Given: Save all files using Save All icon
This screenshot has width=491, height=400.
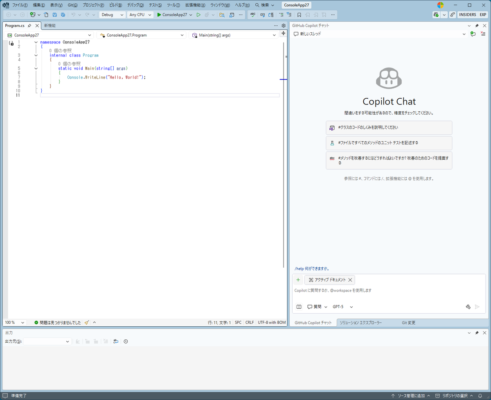Looking at the screenshot, I should (x=62, y=14).
